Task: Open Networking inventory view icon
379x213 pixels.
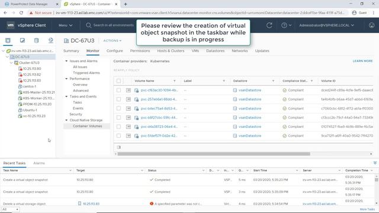Action: point(50,40)
